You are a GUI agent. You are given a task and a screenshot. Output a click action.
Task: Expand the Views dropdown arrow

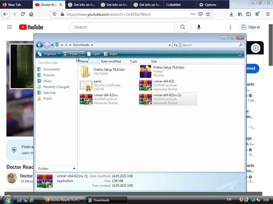(82, 54)
